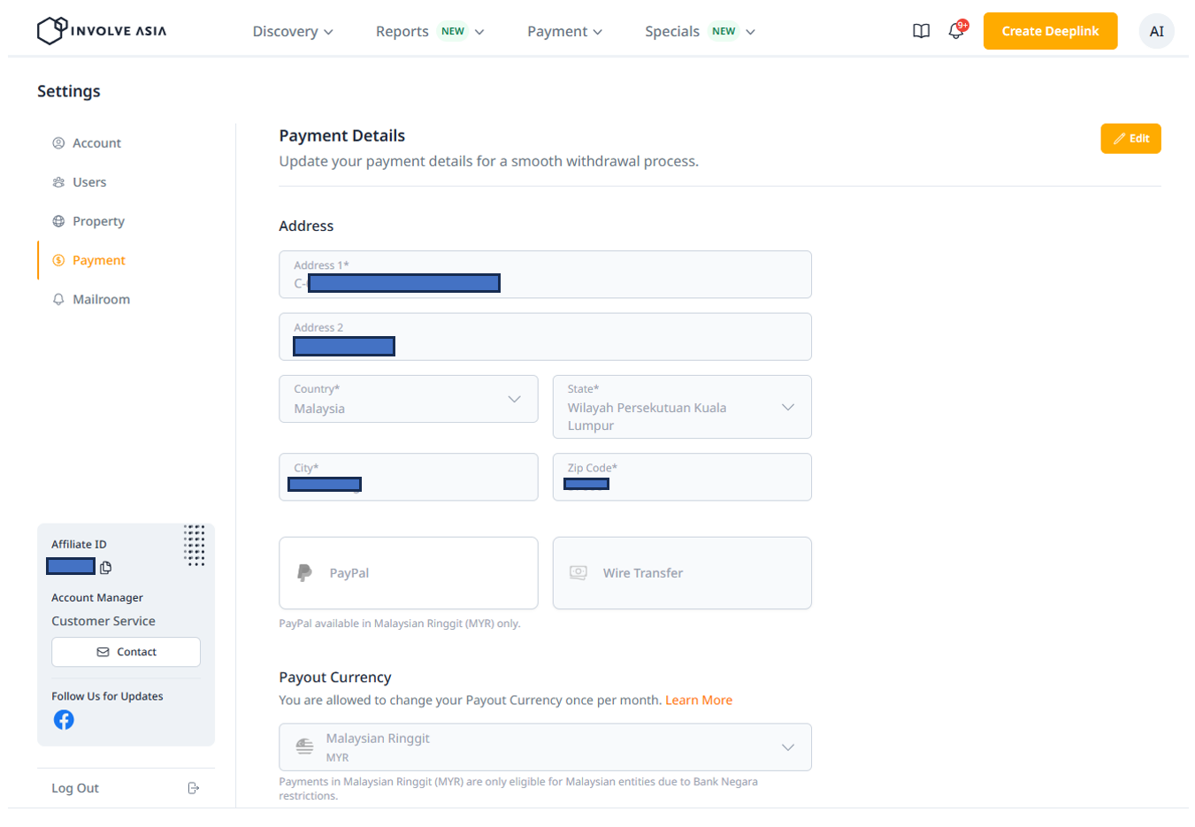Open the knowledge base book icon
Image resolution: width=1195 pixels, height=827 pixels.
921,31
